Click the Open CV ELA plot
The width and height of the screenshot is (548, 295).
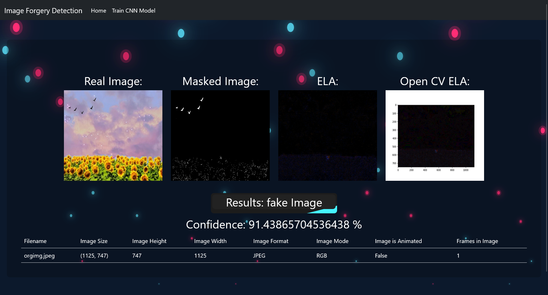tap(434, 135)
